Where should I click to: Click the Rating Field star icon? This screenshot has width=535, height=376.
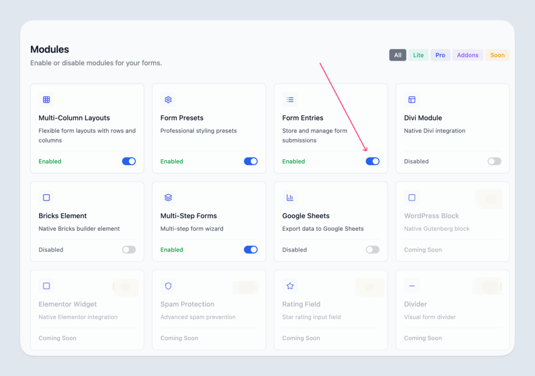290,286
